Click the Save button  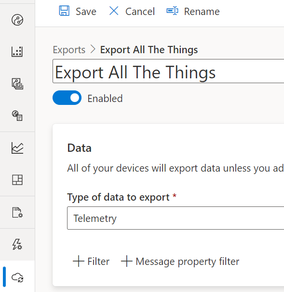click(78, 11)
